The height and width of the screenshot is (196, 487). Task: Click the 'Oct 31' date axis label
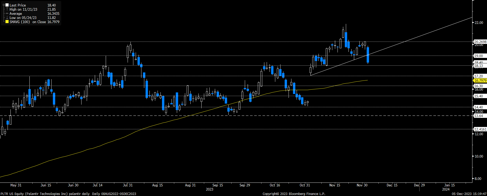[x=305, y=185]
